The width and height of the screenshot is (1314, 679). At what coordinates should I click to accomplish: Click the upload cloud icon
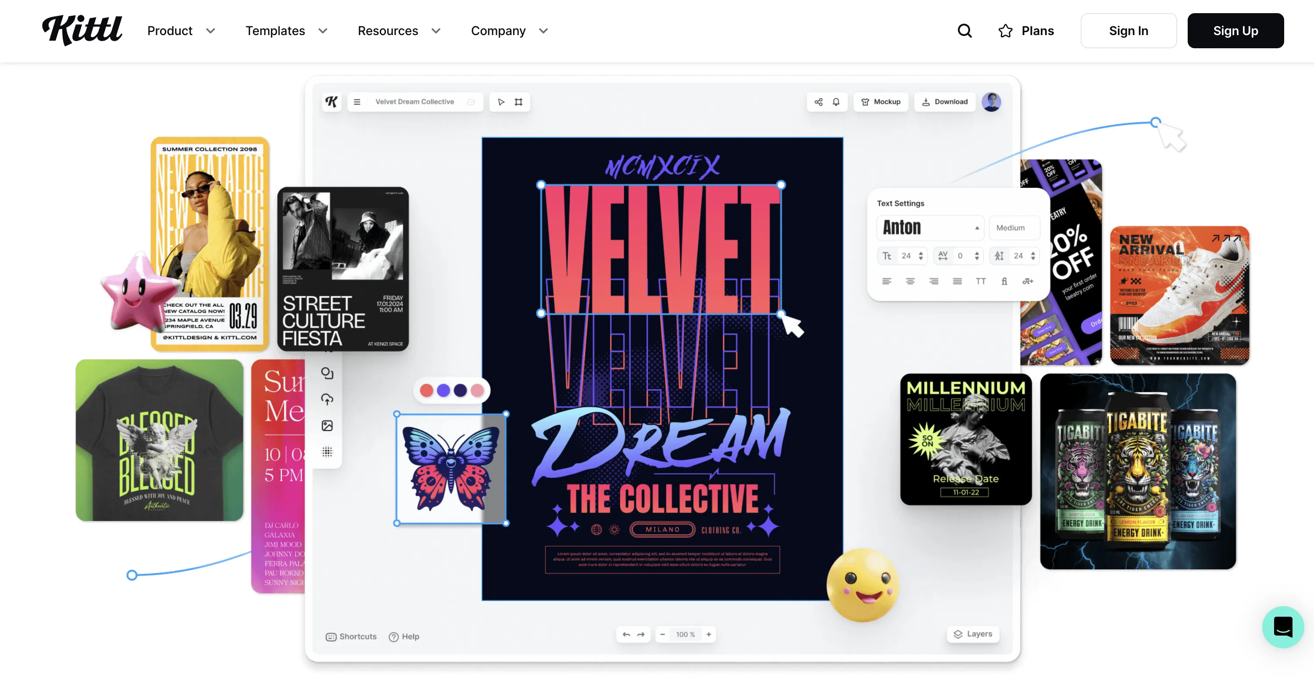click(x=327, y=399)
